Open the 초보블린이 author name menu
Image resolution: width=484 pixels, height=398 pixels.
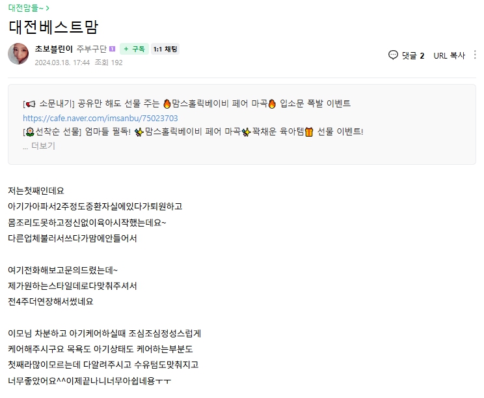click(54, 49)
